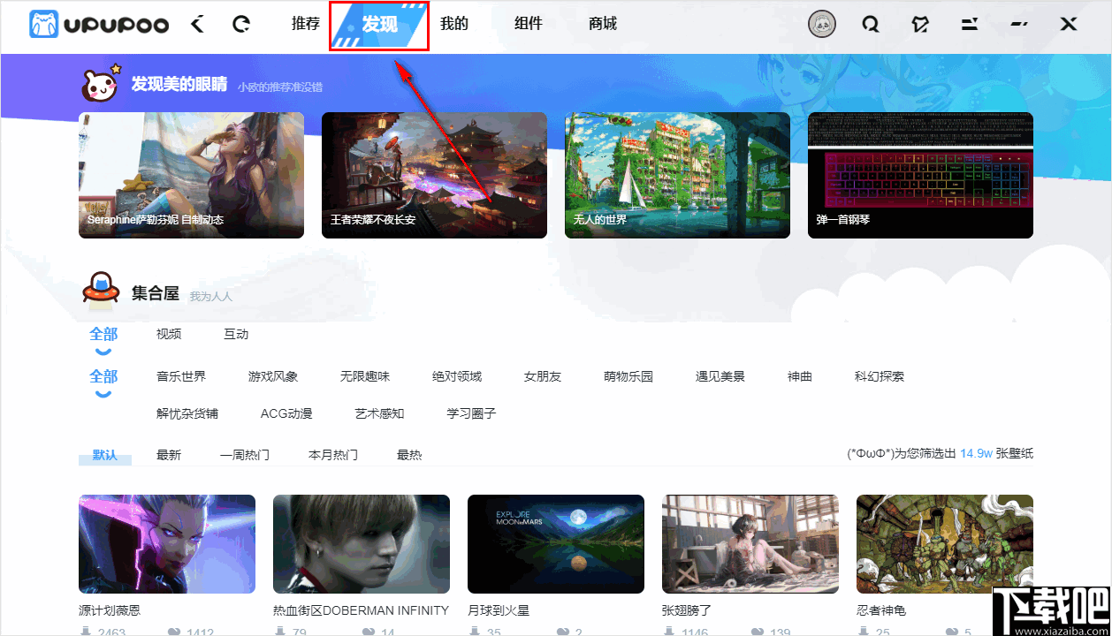Choose the 萌物乐园 category

[628, 376]
